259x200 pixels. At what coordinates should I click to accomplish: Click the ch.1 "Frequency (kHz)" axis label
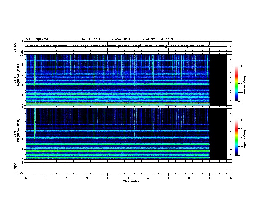point(18,76)
